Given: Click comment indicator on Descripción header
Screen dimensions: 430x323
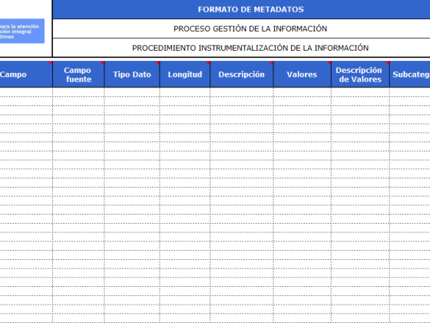Looking at the screenshot, I should point(272,63).
